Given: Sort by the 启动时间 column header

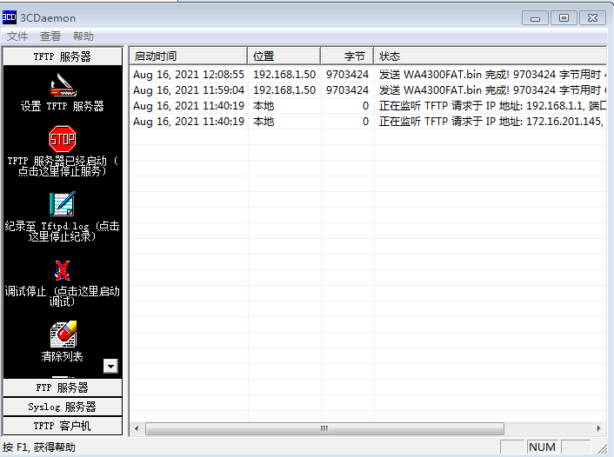Looking at the screenshot, I should point(189,56).
